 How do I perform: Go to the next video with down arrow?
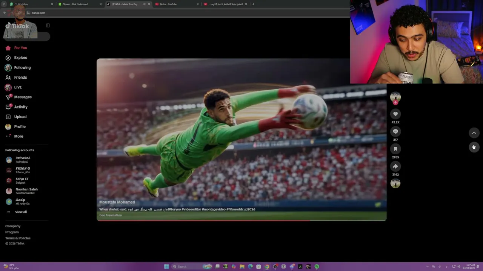pos(474,147)
